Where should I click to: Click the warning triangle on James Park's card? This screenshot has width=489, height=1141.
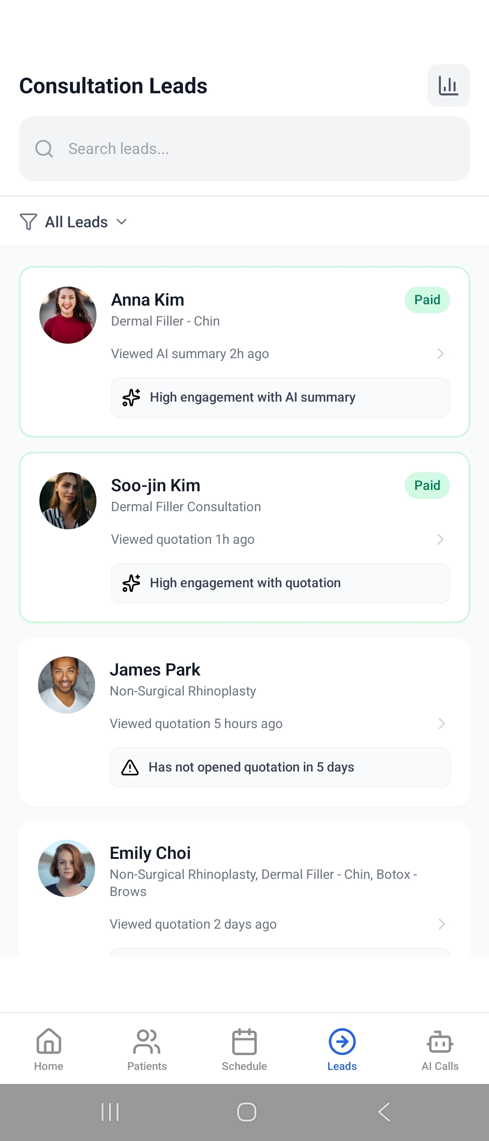point(129,767)
